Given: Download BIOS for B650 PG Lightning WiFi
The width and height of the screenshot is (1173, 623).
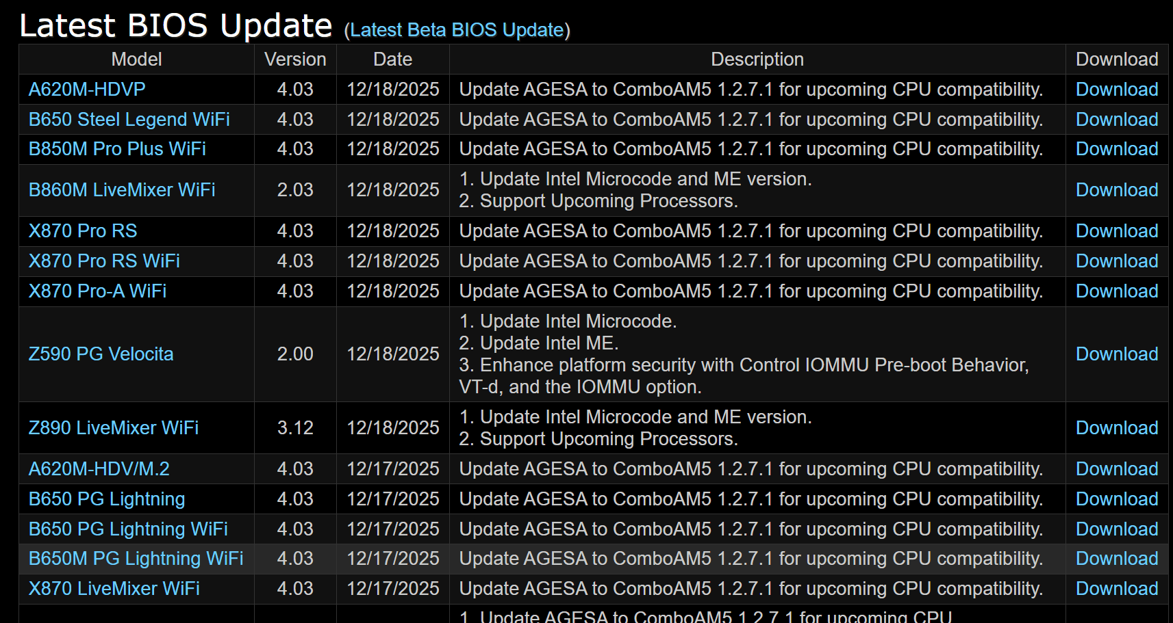Looking at the screenshot, I should tap(1116, 529).
